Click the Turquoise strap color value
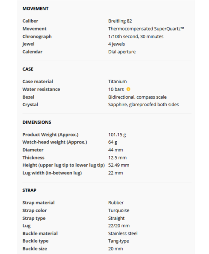The image size is (209, 254). (119, 211)
